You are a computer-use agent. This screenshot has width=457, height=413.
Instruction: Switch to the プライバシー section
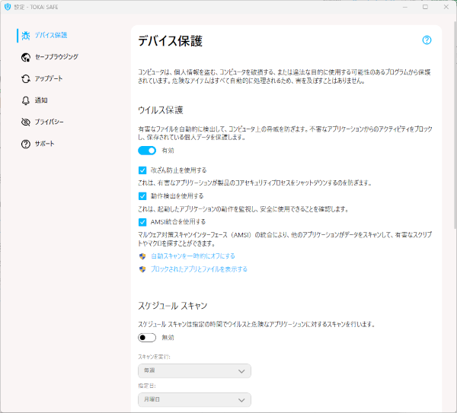50,122
